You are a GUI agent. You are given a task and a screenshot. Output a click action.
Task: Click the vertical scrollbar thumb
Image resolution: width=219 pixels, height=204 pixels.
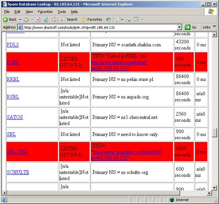tap(214, 133)
